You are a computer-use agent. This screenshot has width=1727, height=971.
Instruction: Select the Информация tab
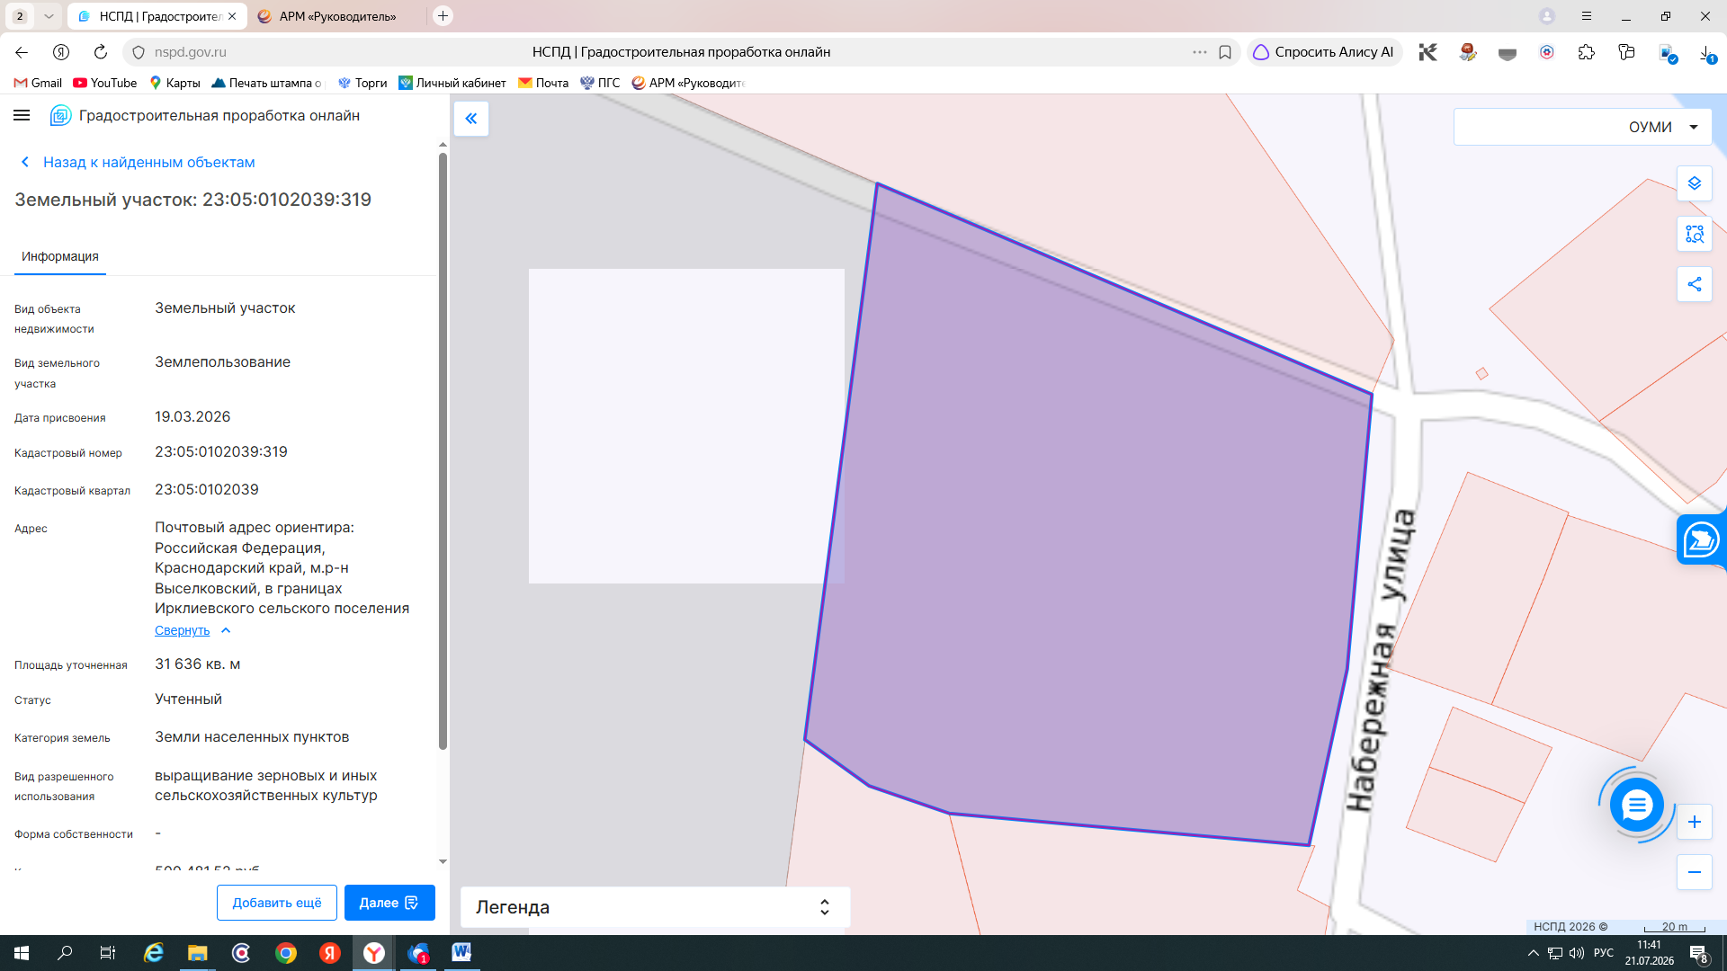tap(60, 257)
